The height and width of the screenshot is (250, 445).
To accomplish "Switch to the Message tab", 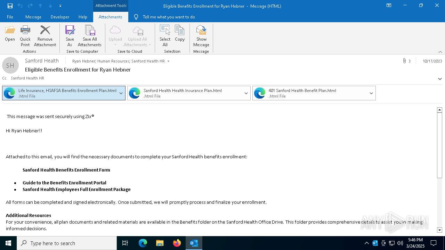I will (x=33, y=17).
